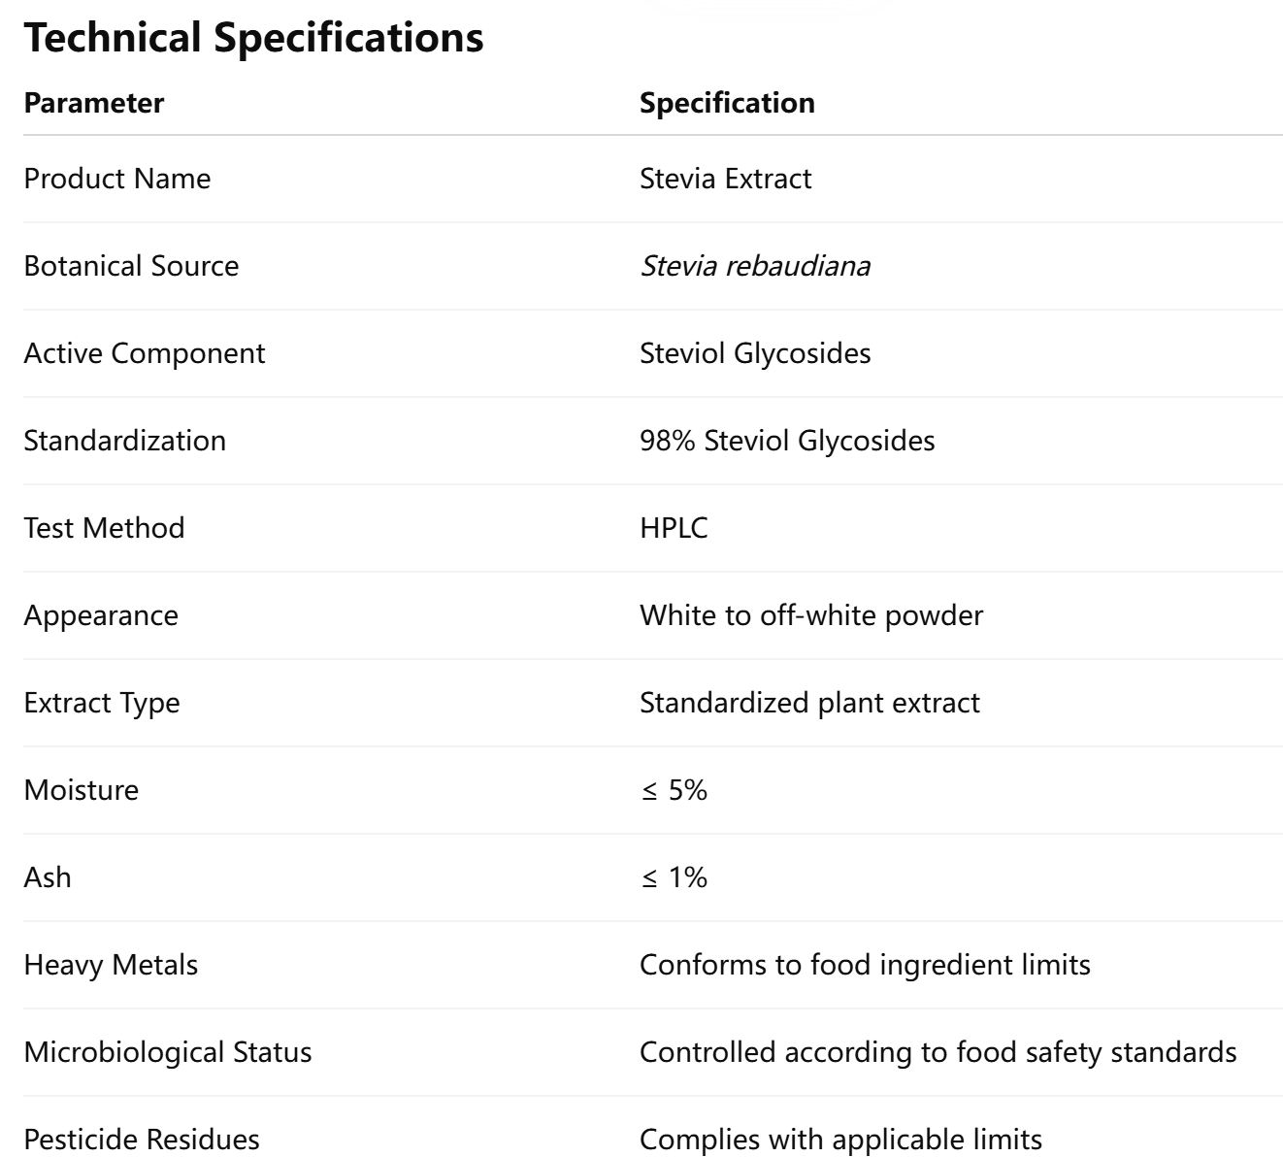Screen dimensions: 1283x1157
Task: Click the HPLC test method value
Action: pyautogui.click(x=674, y=528)
